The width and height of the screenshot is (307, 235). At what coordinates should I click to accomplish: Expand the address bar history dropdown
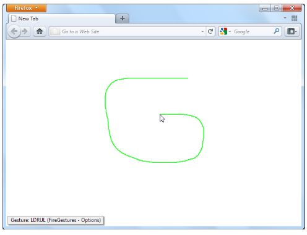point(202,31)
